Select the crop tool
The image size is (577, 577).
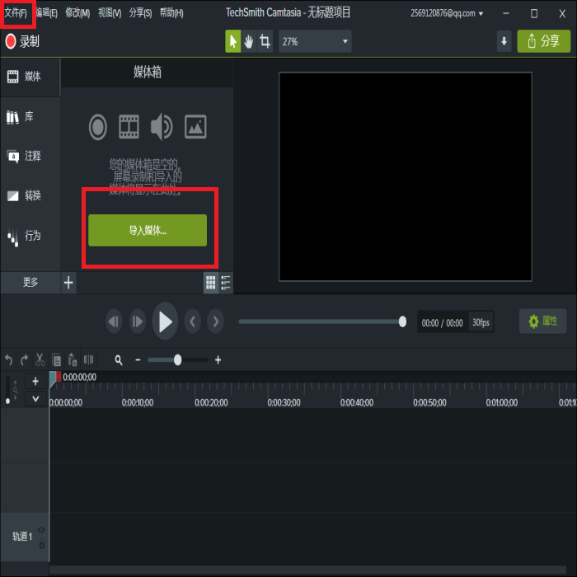[x=265, y=41]
